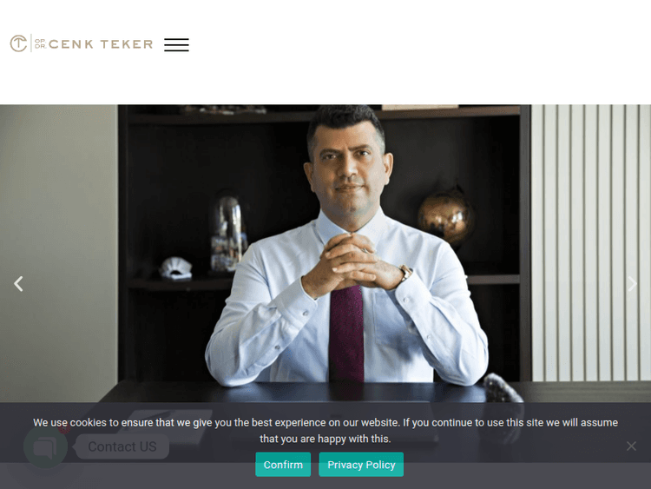Select the doctor's hero slide image

(325, 254)
